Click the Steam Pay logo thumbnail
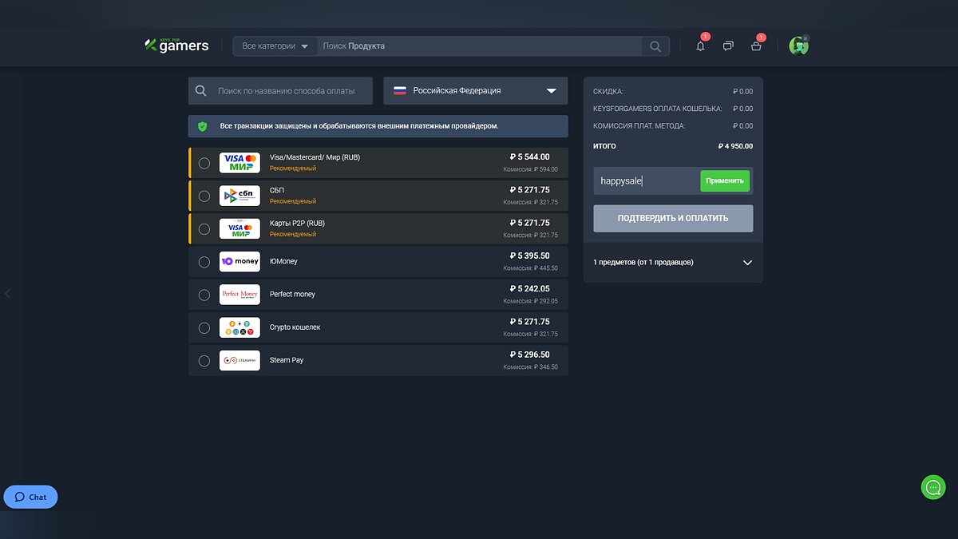The image size is (958, 539). point(239,360)
